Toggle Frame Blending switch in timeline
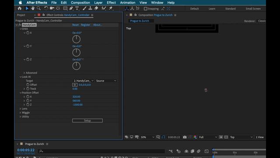 pos(192,151)
